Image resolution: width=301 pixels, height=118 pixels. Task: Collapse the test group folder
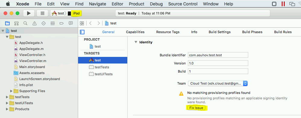pos(7,37)
